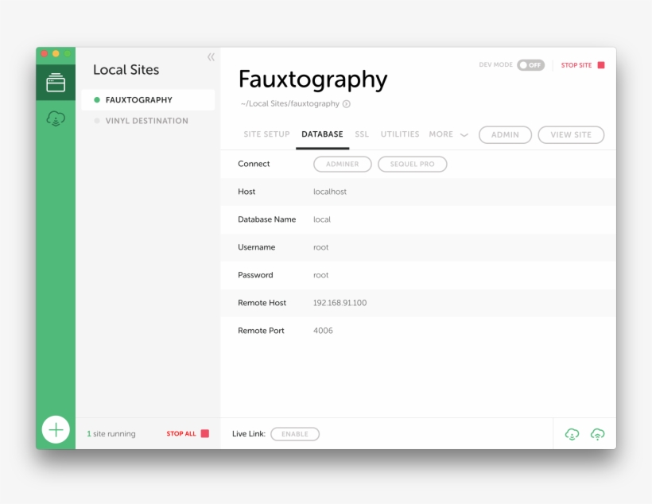Open the cloud account icon in the sidebar
Viewport: 652px width, 504px height.
click(55, 118)
